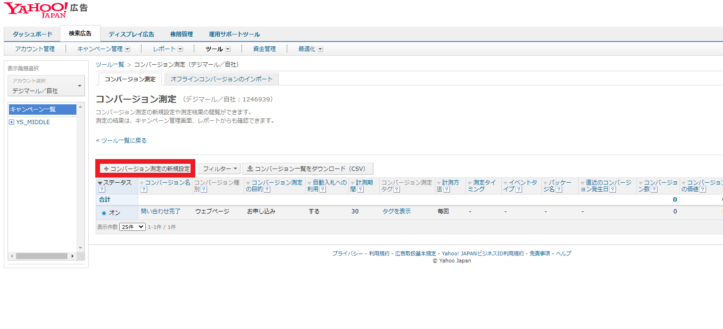Open the 利用規約 footer link
The height and width of the screenshot is (329, 723).
(x=379, y=253)
